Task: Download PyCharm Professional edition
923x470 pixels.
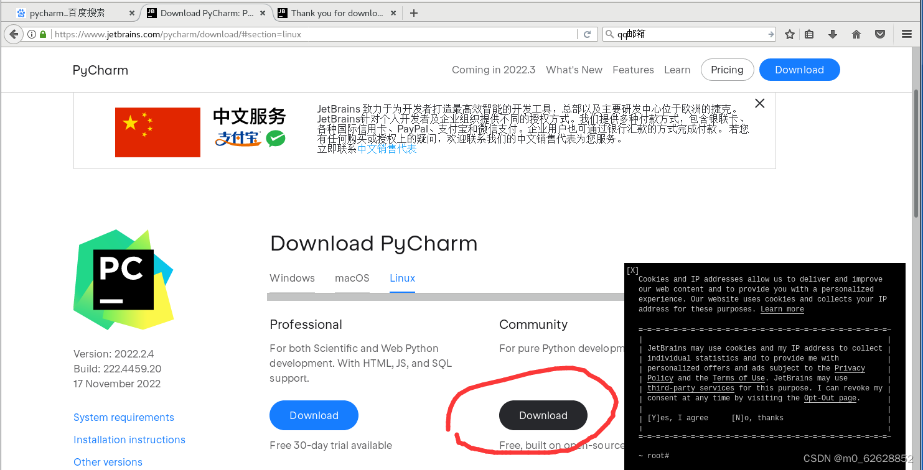Action: click(x=314, y=415)
